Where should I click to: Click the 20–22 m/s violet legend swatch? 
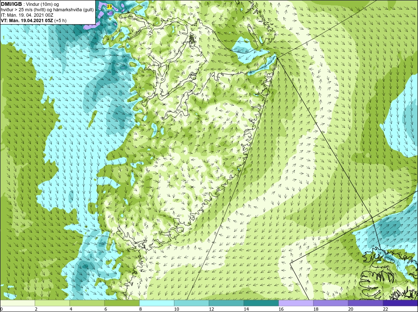click(365, 303)
